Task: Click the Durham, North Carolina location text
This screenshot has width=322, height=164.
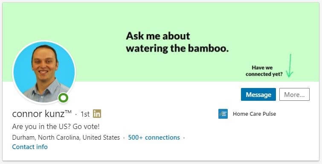Action: pyautogui.click(x=46, y=137)
